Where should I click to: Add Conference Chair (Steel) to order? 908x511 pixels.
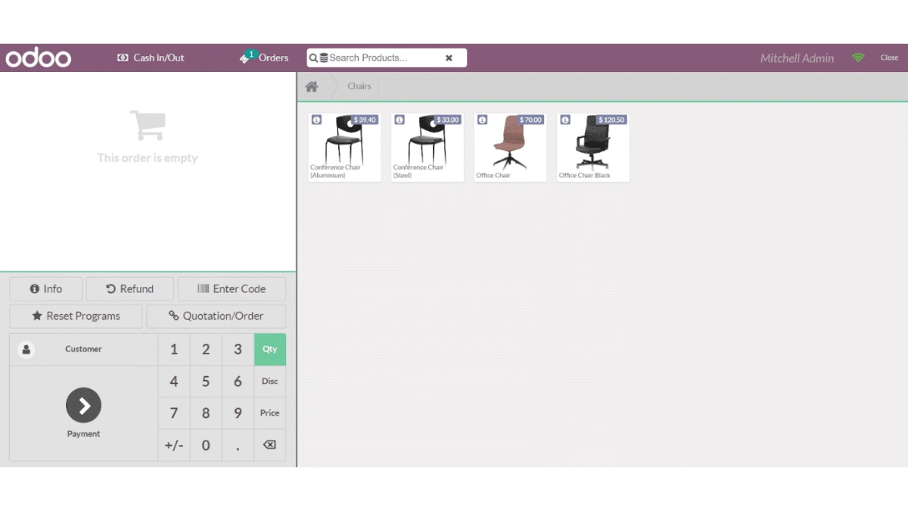pos(428,148)
